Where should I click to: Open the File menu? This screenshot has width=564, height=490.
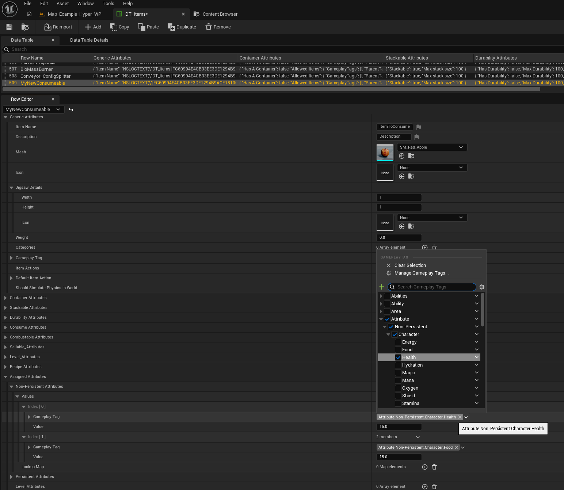pos(28,4)
